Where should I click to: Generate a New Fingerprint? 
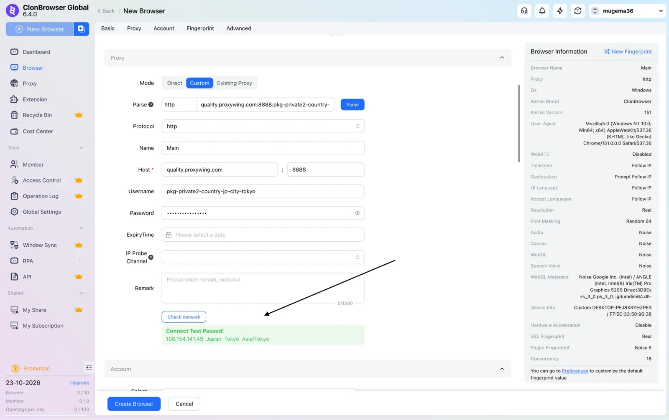coord(628,51)
